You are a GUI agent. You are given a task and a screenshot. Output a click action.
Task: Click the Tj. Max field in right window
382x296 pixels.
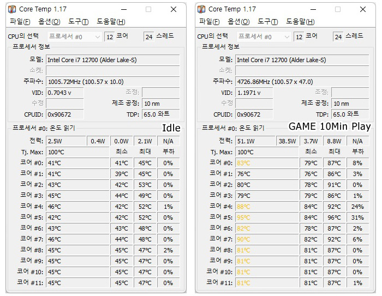(267, 152)
